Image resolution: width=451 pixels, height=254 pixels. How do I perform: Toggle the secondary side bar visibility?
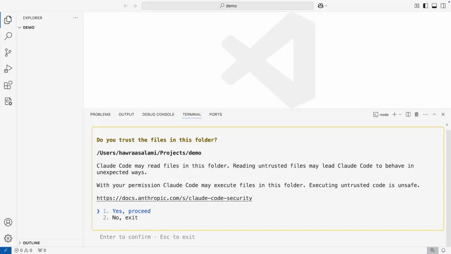tap(443, 6)
